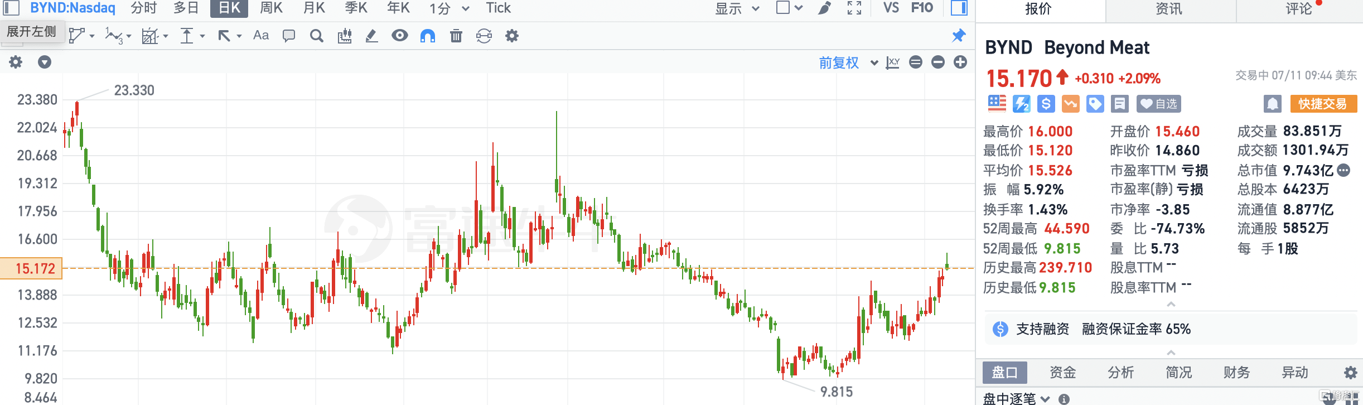
Task: Open the candlestick ruler measure tool
Action: pos(345,36)
